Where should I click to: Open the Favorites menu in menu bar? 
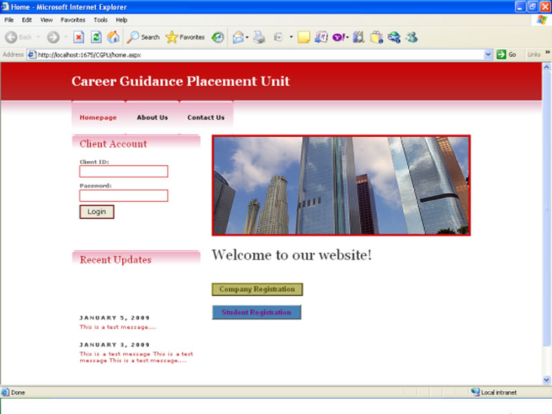pos(73,20)
